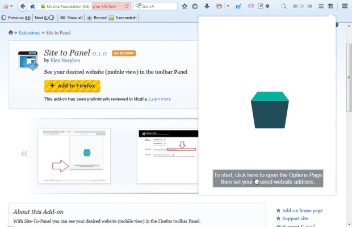The width and height of the screenshot is (352, 227).
Task: Open the Add-on home page link
Action: pos(302,211)
